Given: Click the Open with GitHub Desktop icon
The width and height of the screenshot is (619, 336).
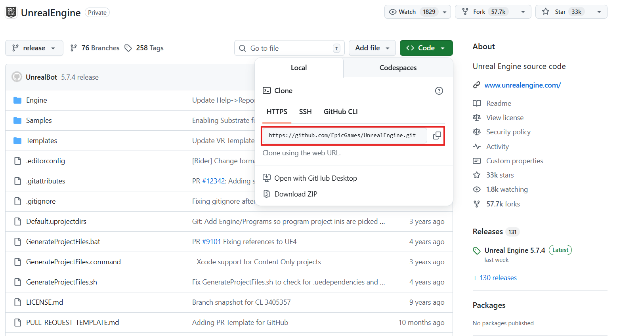Looking at the screenshot, I should [267, 178].
